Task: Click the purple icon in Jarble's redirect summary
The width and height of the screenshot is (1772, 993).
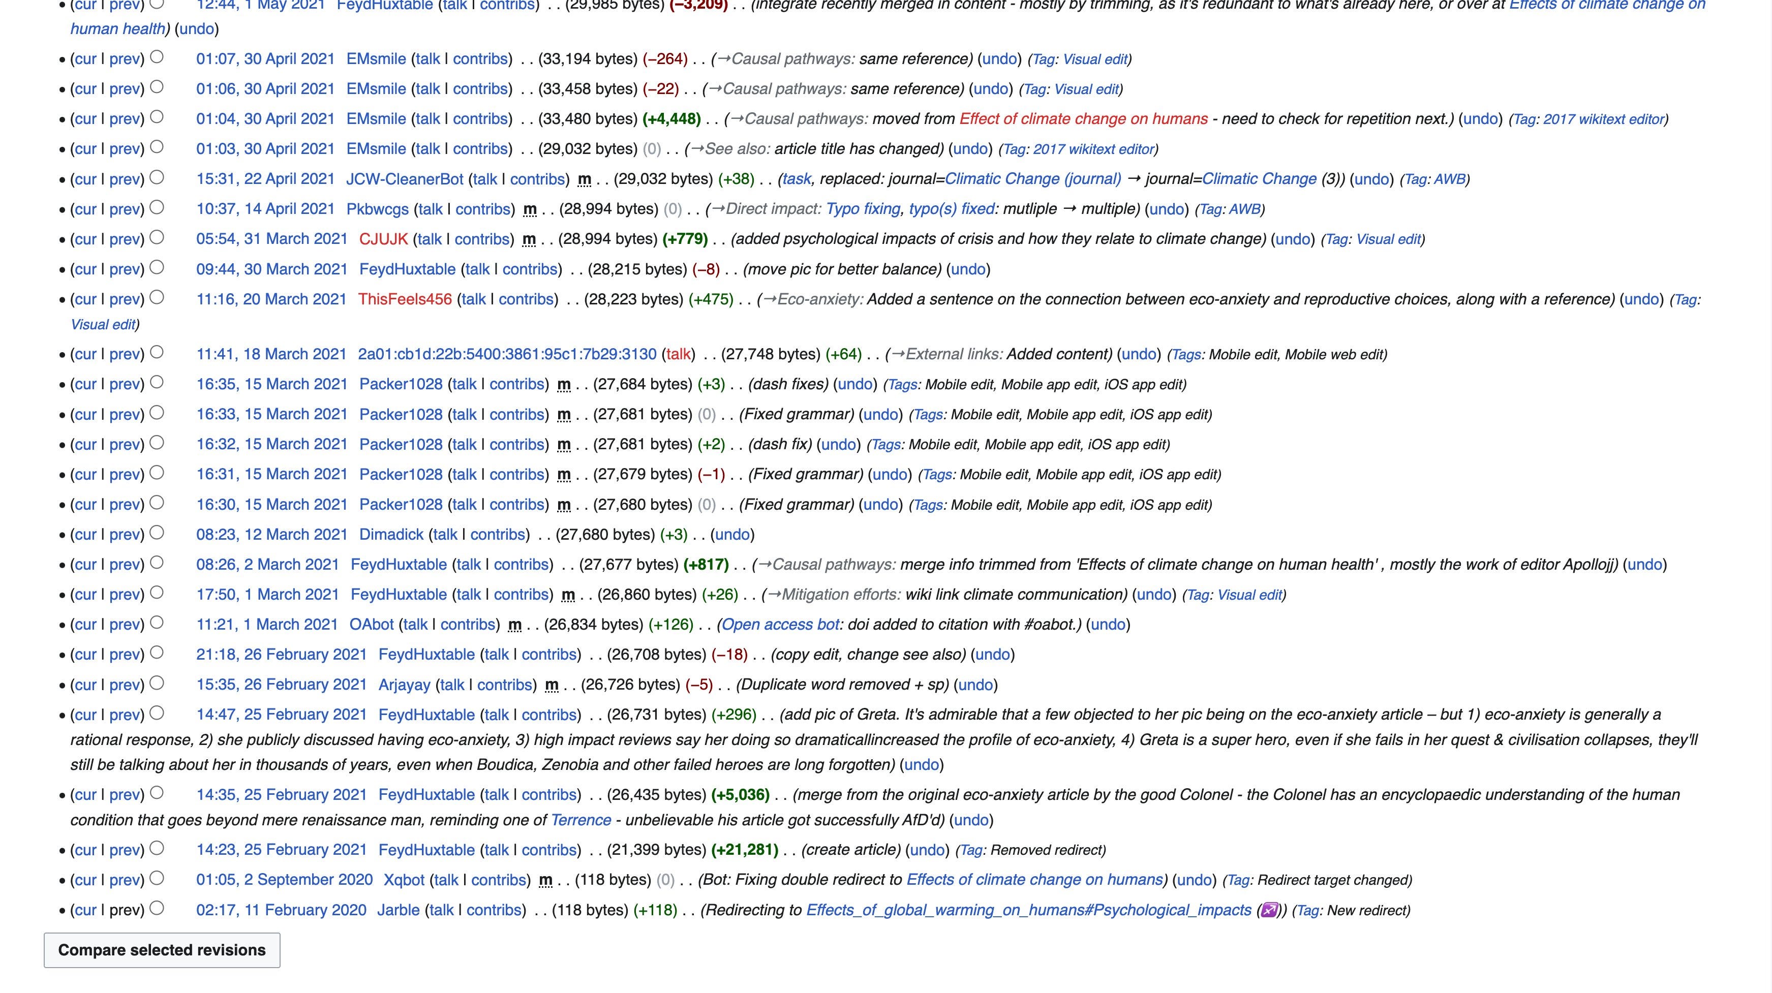Action: click(1269, 911)
